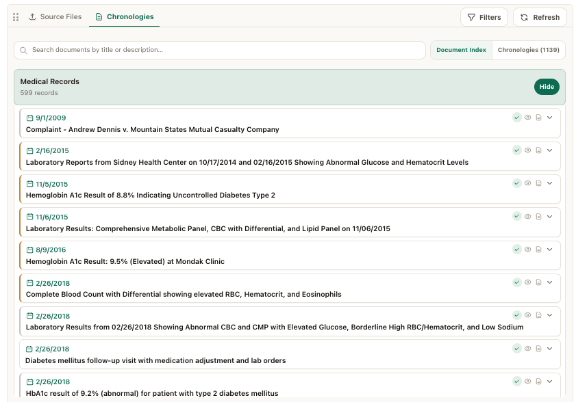The image size is (576, 402).
Task: Toggle eye icon on the 2/16/2015 Laboratory Reports row
Action: pos(528,150)
